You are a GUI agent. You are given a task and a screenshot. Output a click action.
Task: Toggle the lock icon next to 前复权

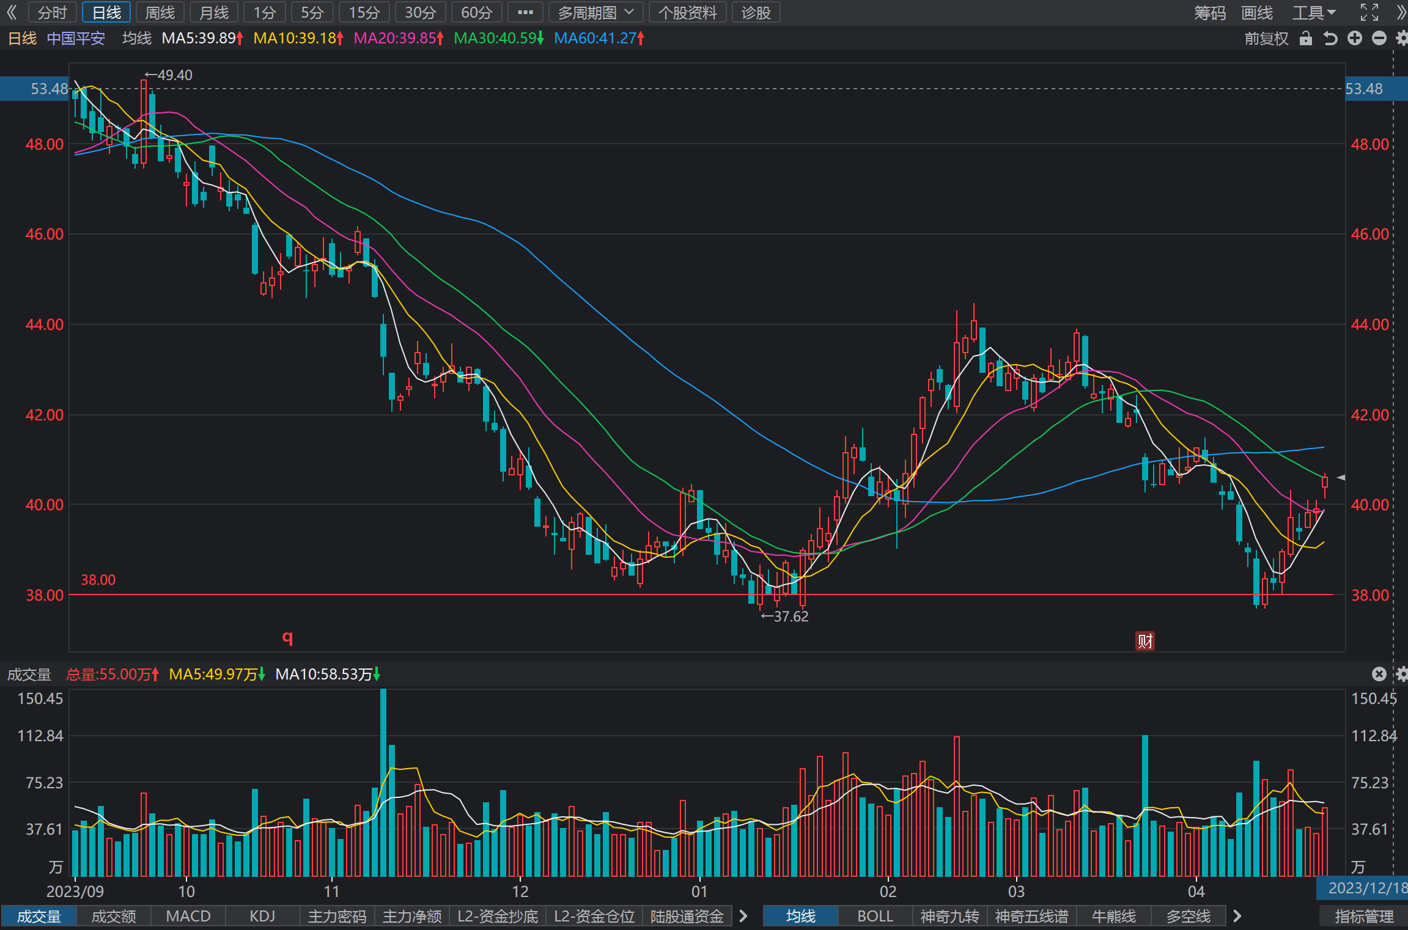1306,38
